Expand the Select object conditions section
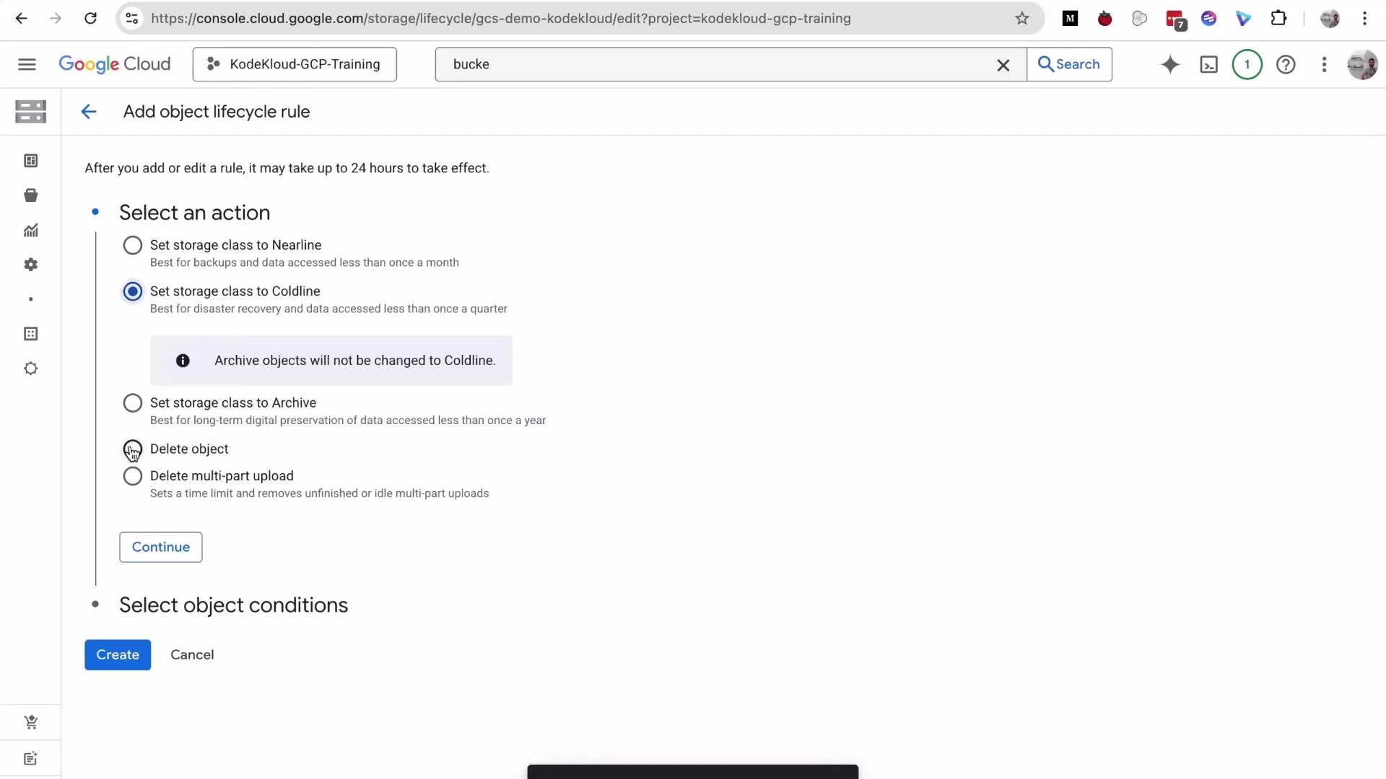This screenshot has width=1386, height=779. pos(233,605)
